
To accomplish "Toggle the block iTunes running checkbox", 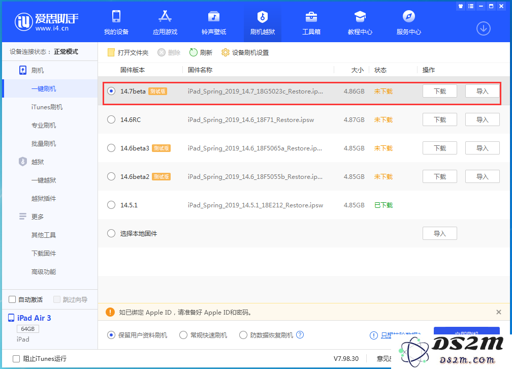I will pos(16,359).
